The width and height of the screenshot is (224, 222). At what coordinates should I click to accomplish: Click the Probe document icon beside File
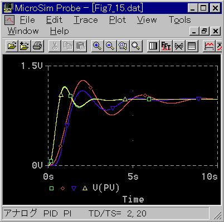pos(9,20)
